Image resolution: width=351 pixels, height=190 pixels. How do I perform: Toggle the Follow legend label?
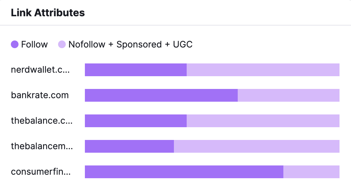(x=34, y=44)
